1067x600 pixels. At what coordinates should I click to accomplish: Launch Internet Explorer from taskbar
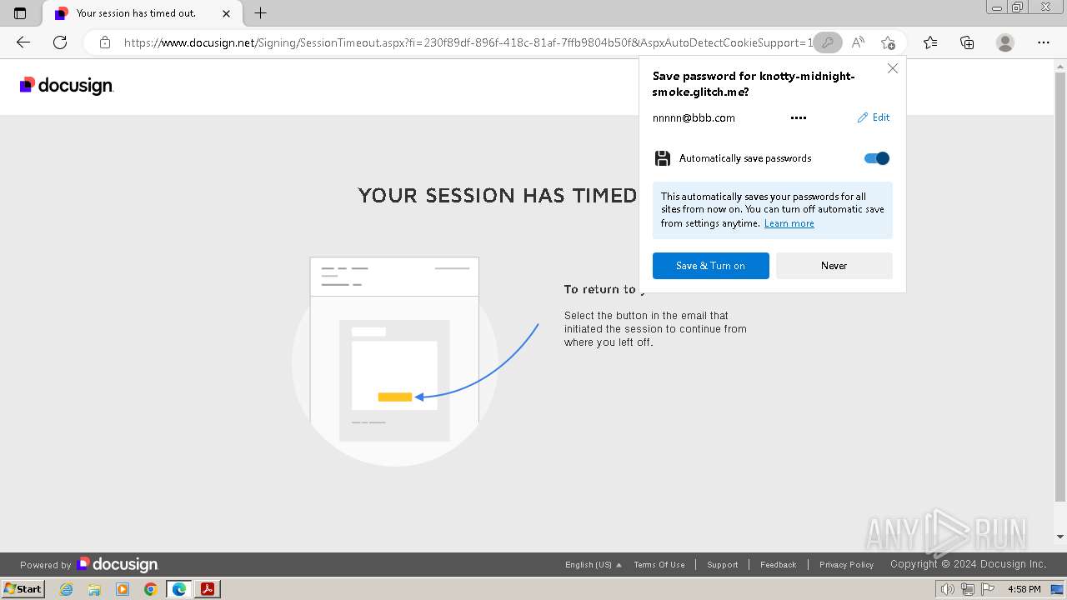point(67,589)
